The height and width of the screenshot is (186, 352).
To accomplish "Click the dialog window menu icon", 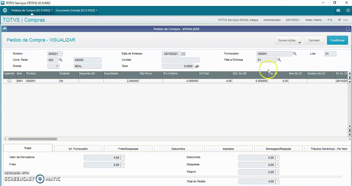I will click(x=5, y=29).
